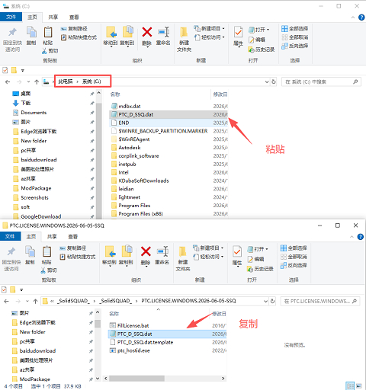Image resolution: width=366 pixels, height=390 pixels.
Task: Switch to the View tab in top window
Action: (x=74, y=18)
